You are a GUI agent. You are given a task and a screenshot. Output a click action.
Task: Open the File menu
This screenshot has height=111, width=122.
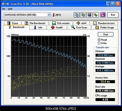(x=4, y=9)
